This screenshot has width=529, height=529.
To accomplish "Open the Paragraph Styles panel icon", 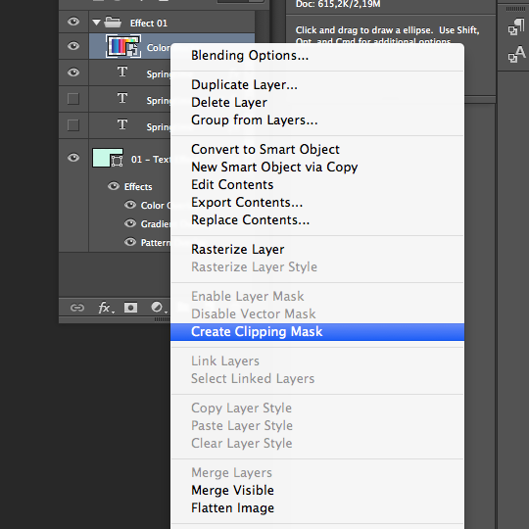I will coord(516,27).
